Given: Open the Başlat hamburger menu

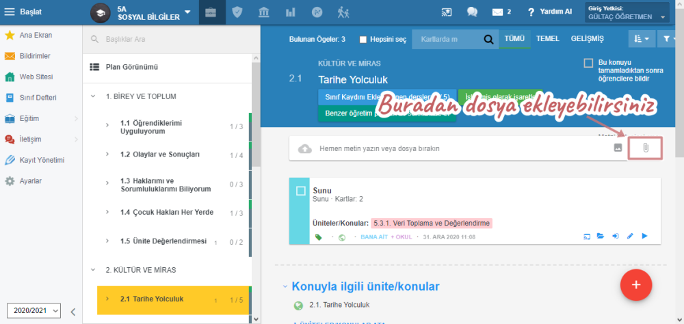Looking at the screenshot, I should pyautogui.click(x=9, y=12).
